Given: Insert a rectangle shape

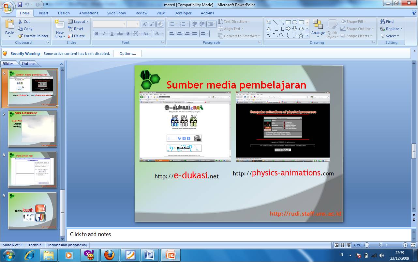Looking at the screenshot, I should click(x=288, y=22).
